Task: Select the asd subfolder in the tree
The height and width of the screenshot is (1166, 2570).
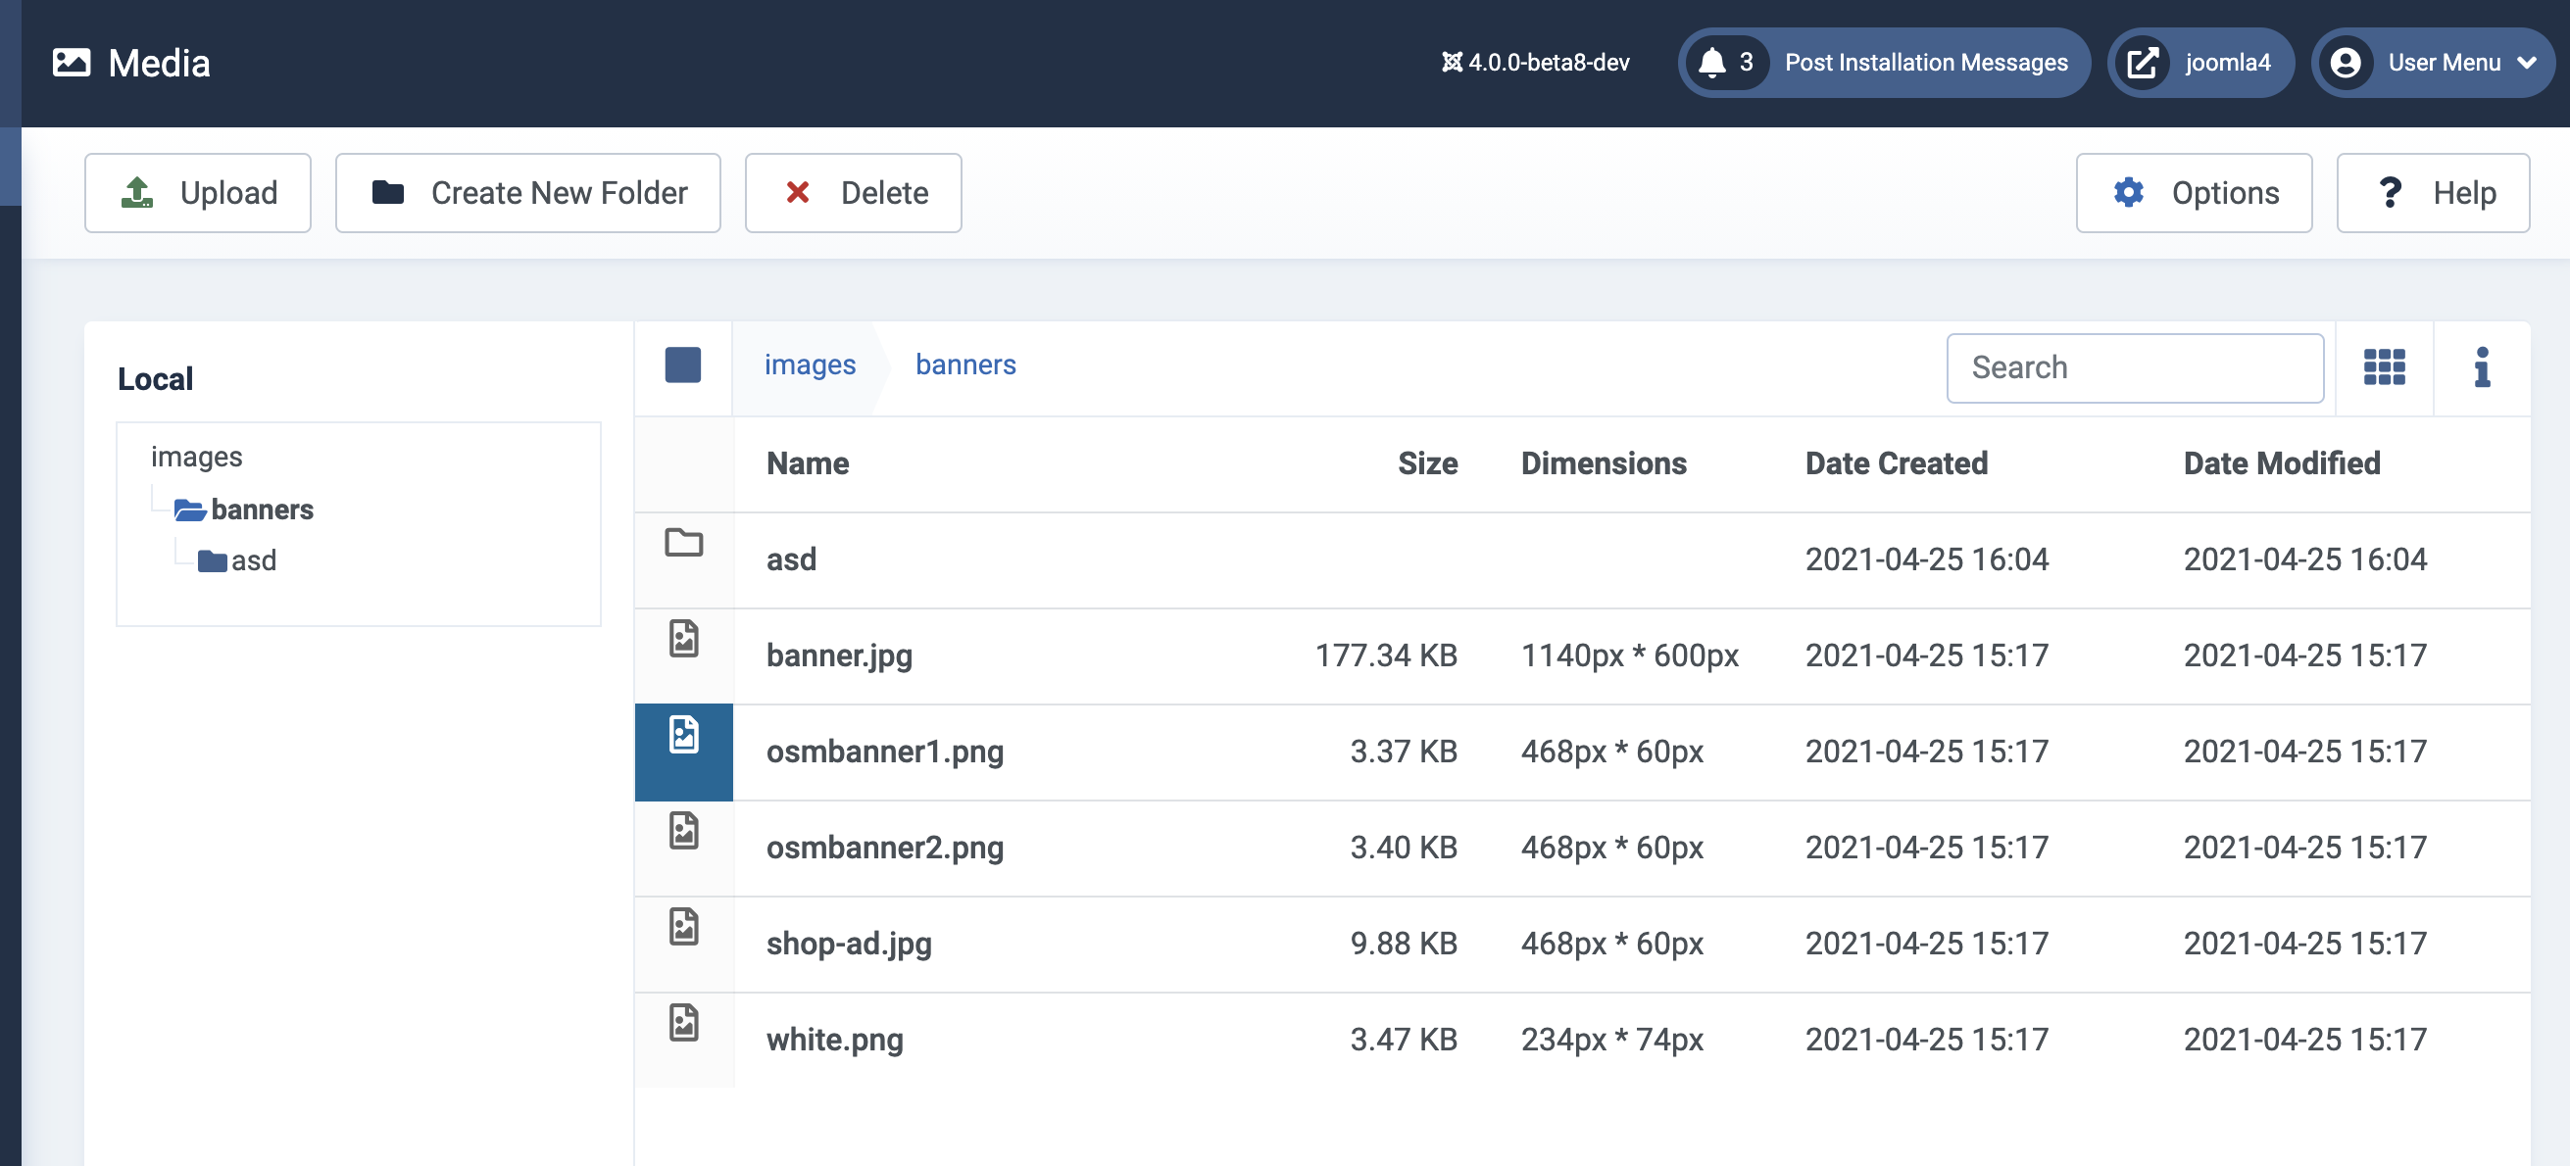Action: coord(253,560)
